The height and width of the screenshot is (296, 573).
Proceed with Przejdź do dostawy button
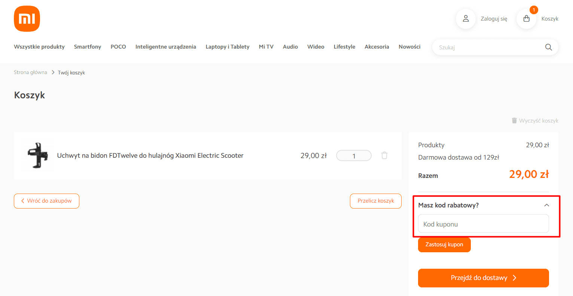[483, 278]
